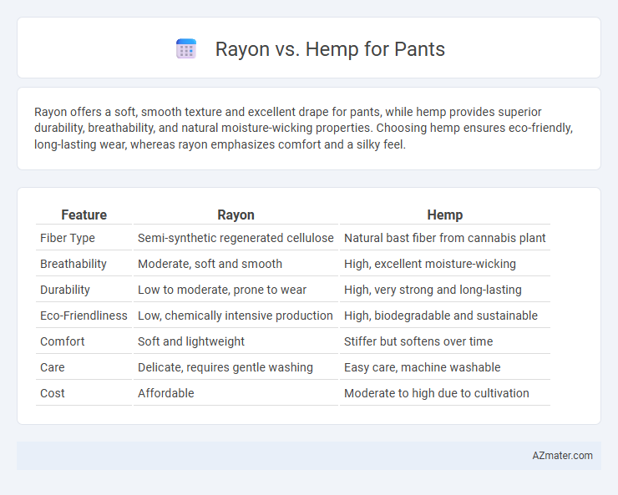Screen dimensions: 618x495
Task: Click 'Natural bast fiber from cannabis plant' cell
Action: pos(445,238)
